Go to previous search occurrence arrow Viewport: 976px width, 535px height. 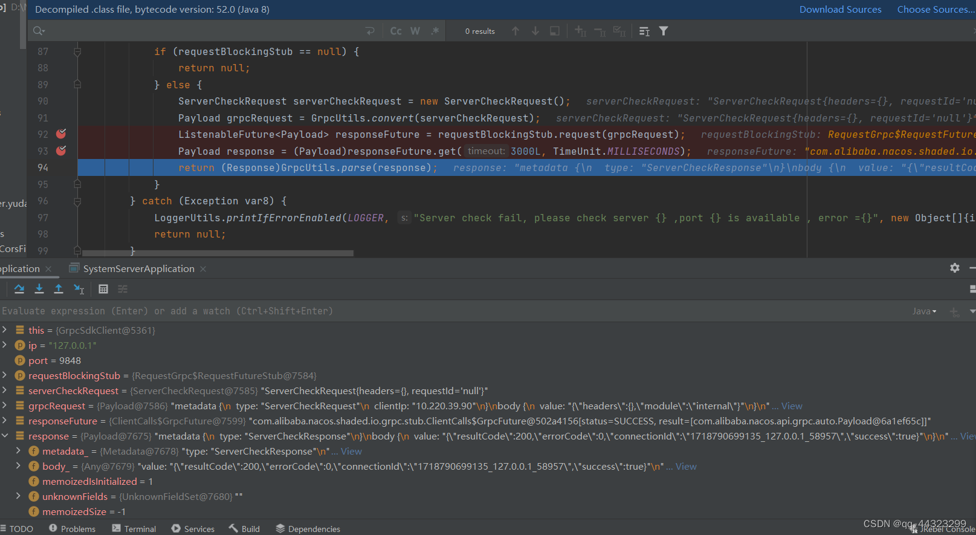(x=515, y=31)
